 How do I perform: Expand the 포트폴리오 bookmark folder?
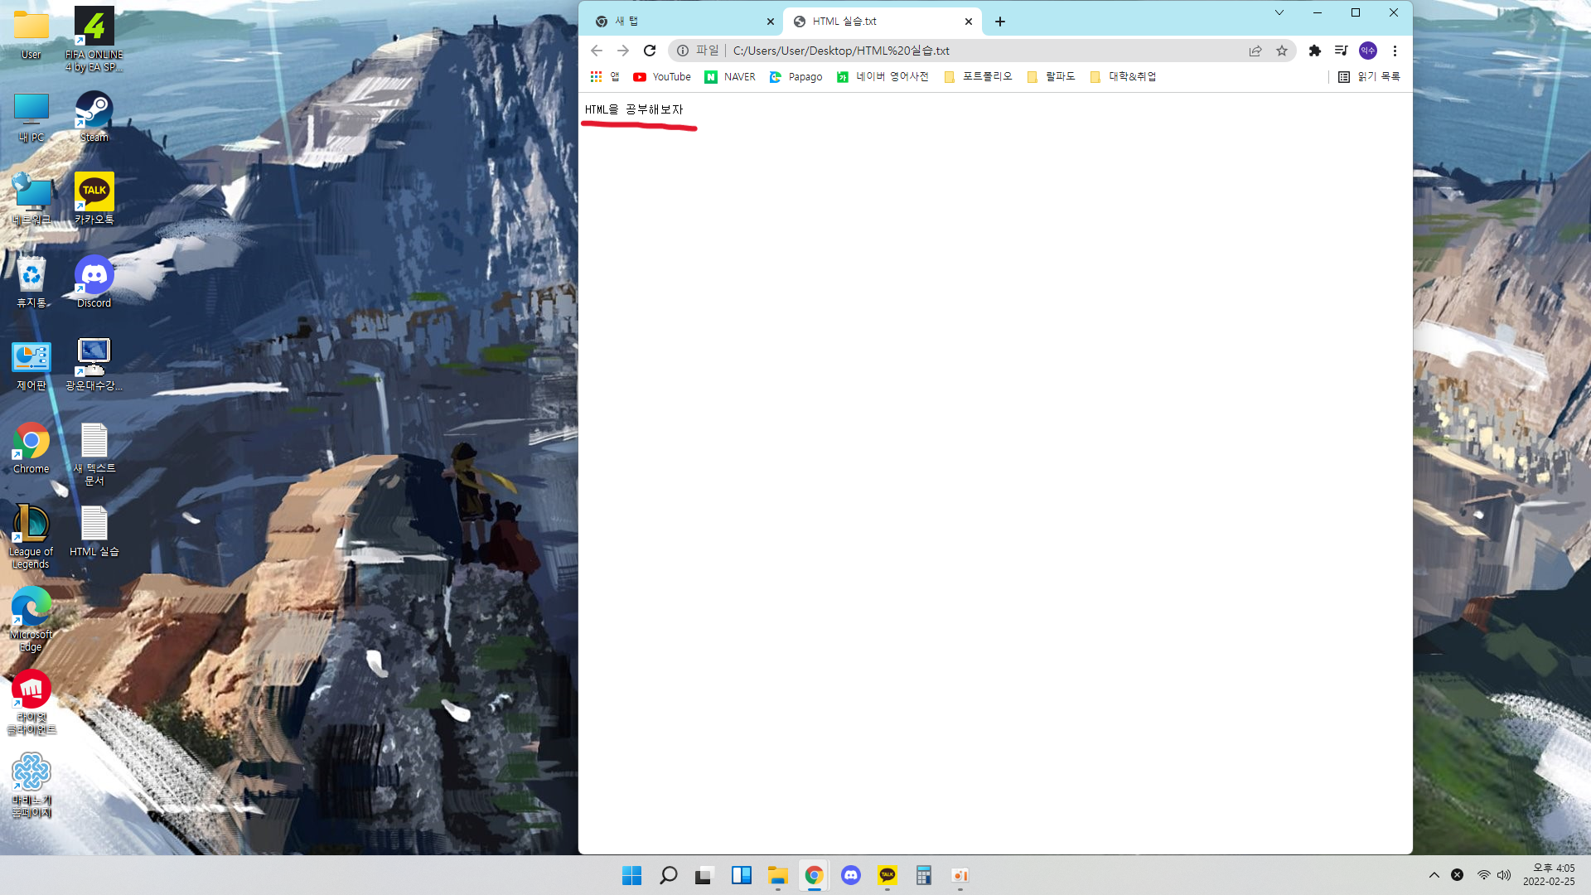coord(978,76)
